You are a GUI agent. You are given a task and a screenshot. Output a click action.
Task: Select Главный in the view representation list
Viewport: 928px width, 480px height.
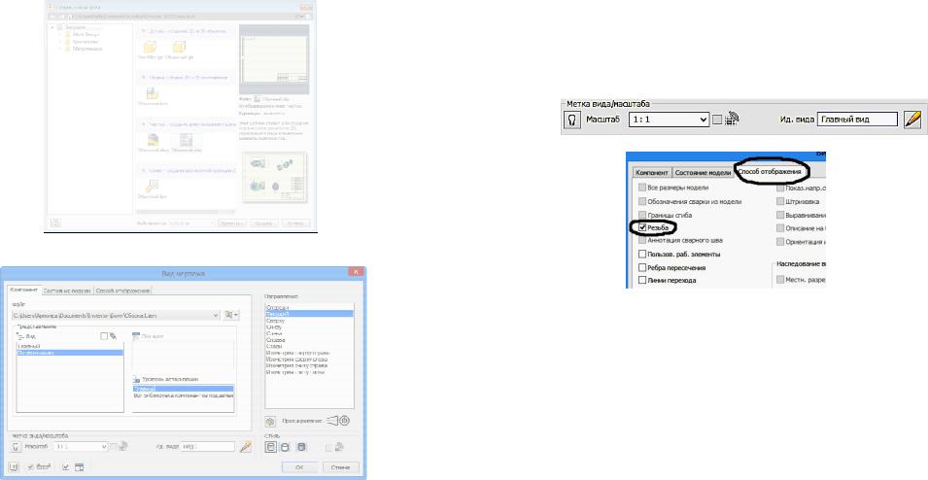point(29,346)
